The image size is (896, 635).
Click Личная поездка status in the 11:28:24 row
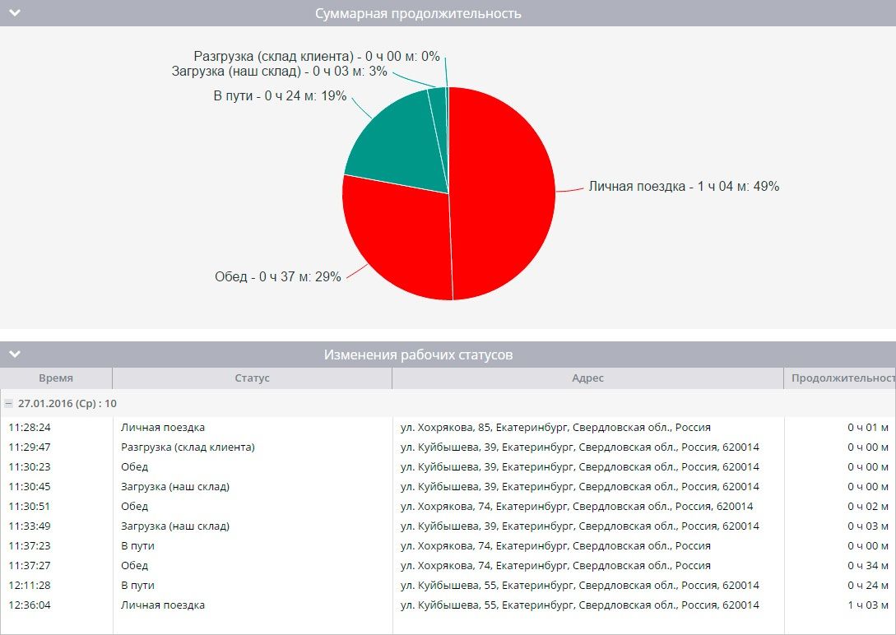point(163,427)
